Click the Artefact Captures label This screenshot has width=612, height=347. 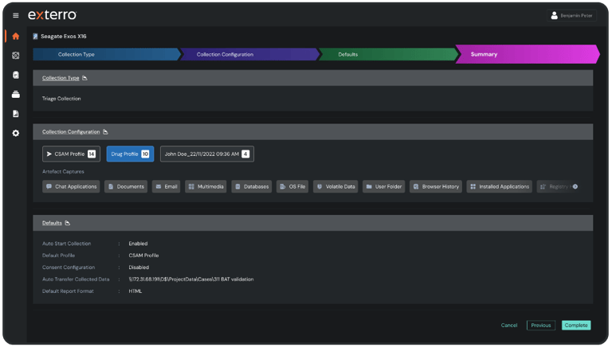(x=63, y=172)
